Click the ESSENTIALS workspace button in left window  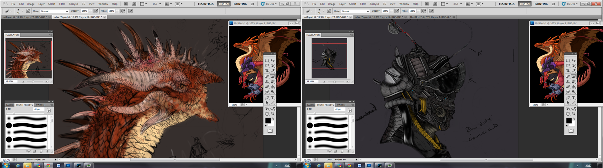coord(206,4)
